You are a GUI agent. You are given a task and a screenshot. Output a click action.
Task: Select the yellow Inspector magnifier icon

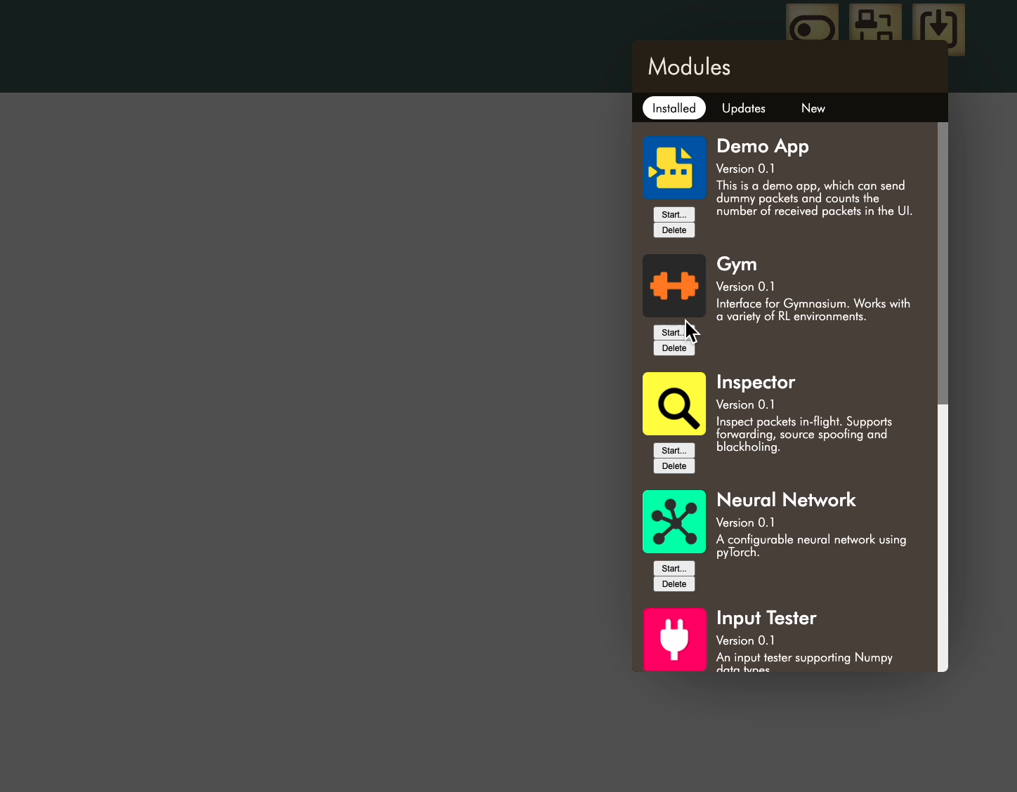click(x=674, y=404)
